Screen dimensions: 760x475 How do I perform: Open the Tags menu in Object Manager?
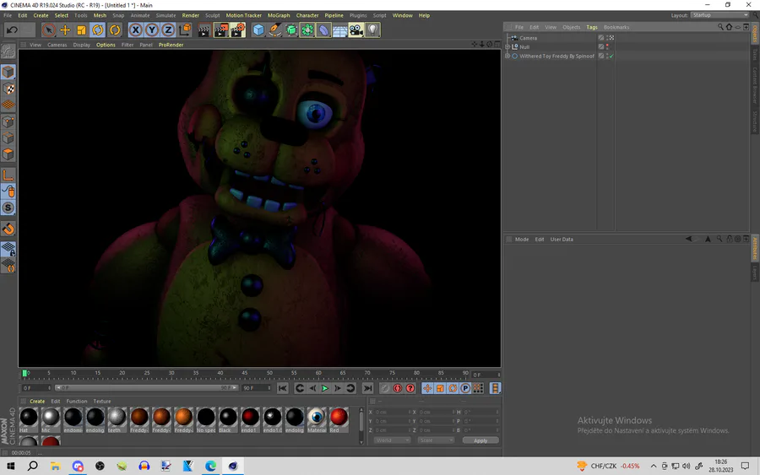[x=592, y=27]
